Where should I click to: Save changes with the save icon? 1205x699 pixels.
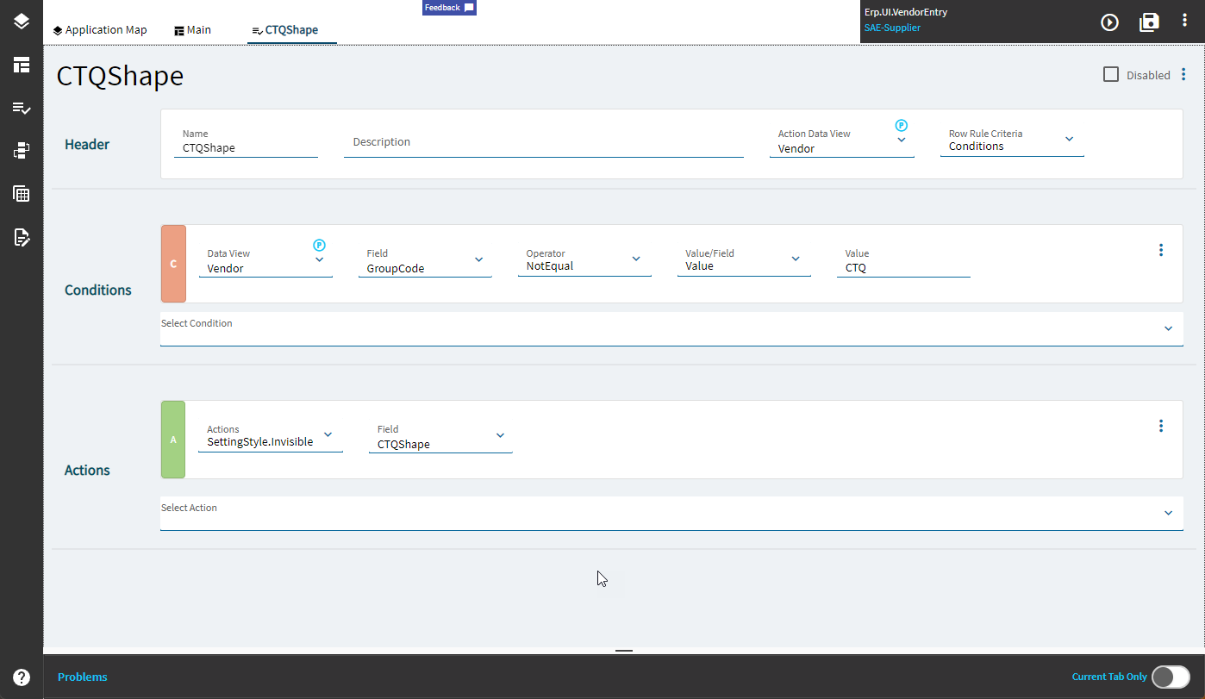pyautogui.click(x=1149, y=22)
